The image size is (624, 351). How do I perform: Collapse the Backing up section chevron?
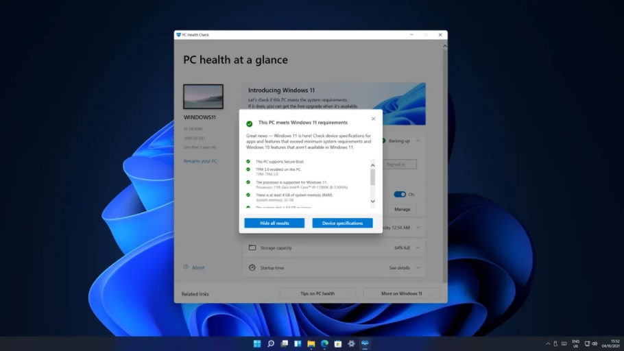(418, 141)
